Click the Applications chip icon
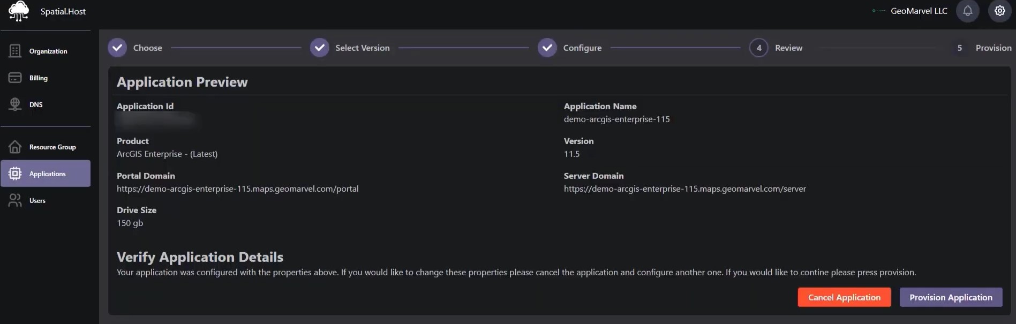1016x324 pixels. pyautogui.click(x=15, y=174)
